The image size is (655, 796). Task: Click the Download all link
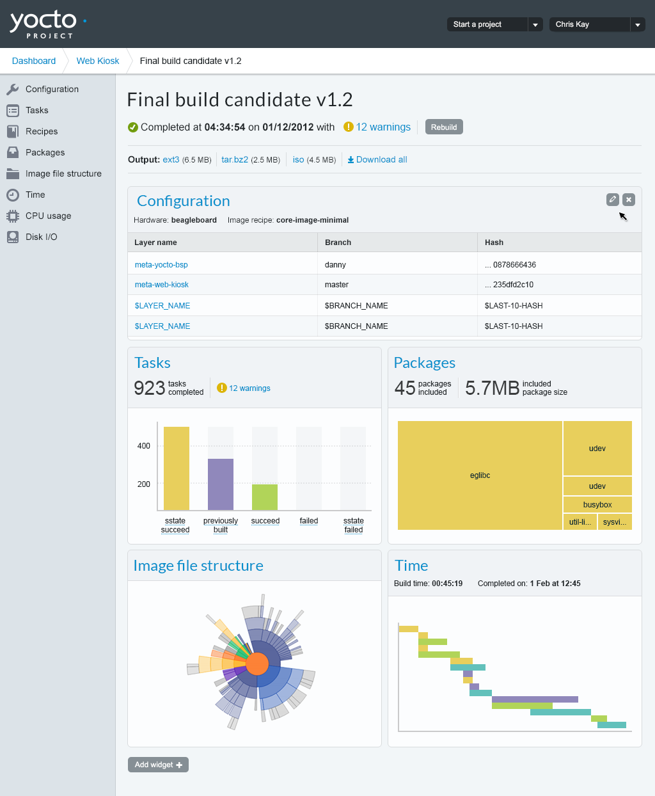click(x=377, y=160)
